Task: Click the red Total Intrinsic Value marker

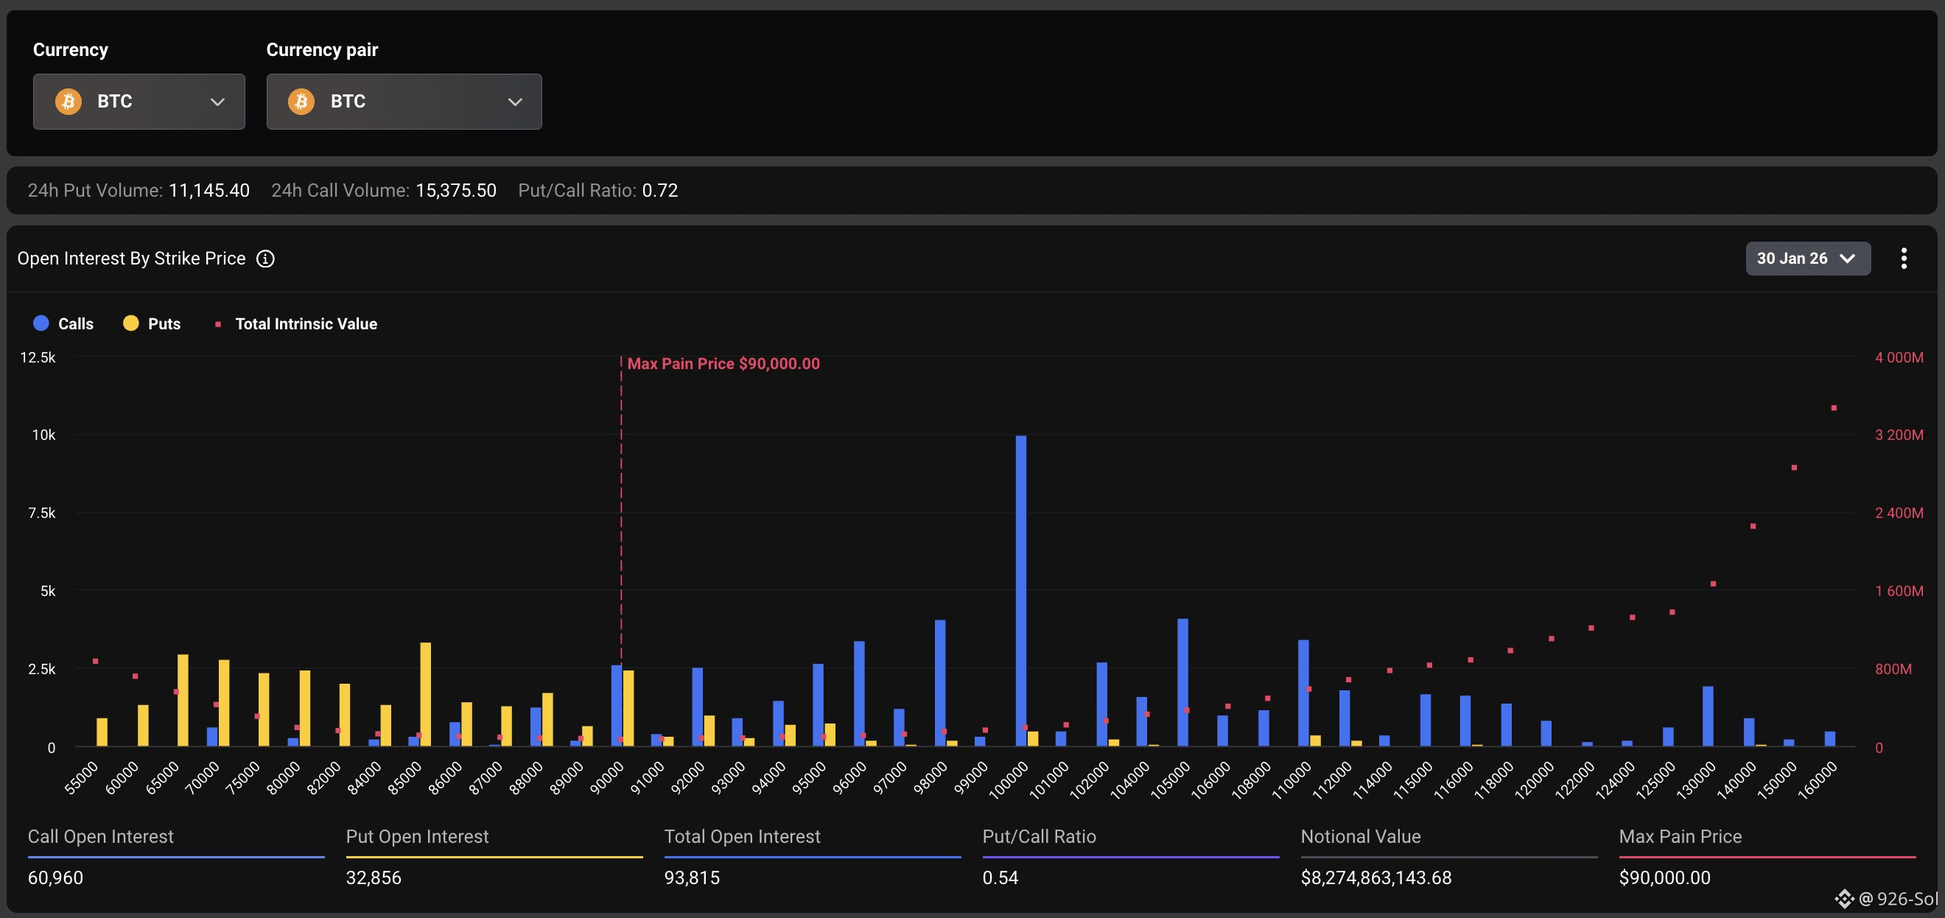Action: coord(217,324)
